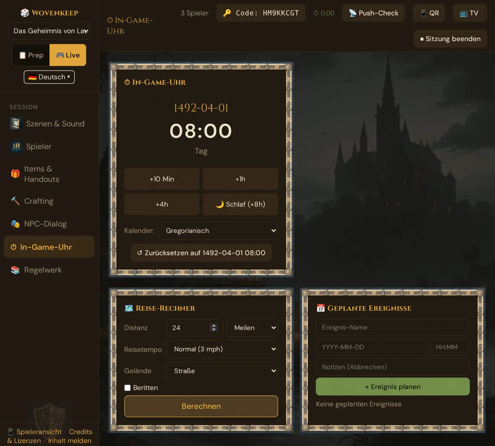The width and height of the screenshot is (495, 446).
Task: Open the NPC-Dialog section
Action: click(49, 224)
